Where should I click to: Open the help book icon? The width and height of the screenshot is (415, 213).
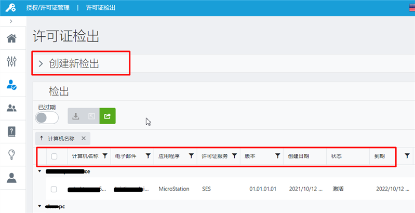(x=11, y=131)
